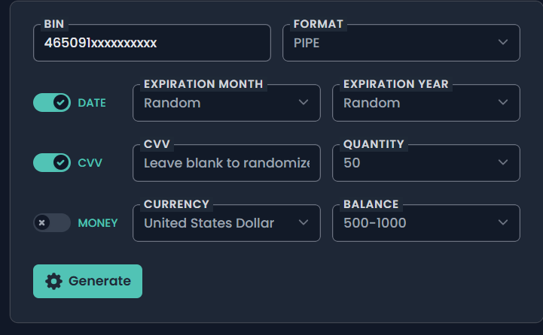Click the Expiration Year chevron arrow
Viewport: 543px width, 335px height.
[503, 103]
